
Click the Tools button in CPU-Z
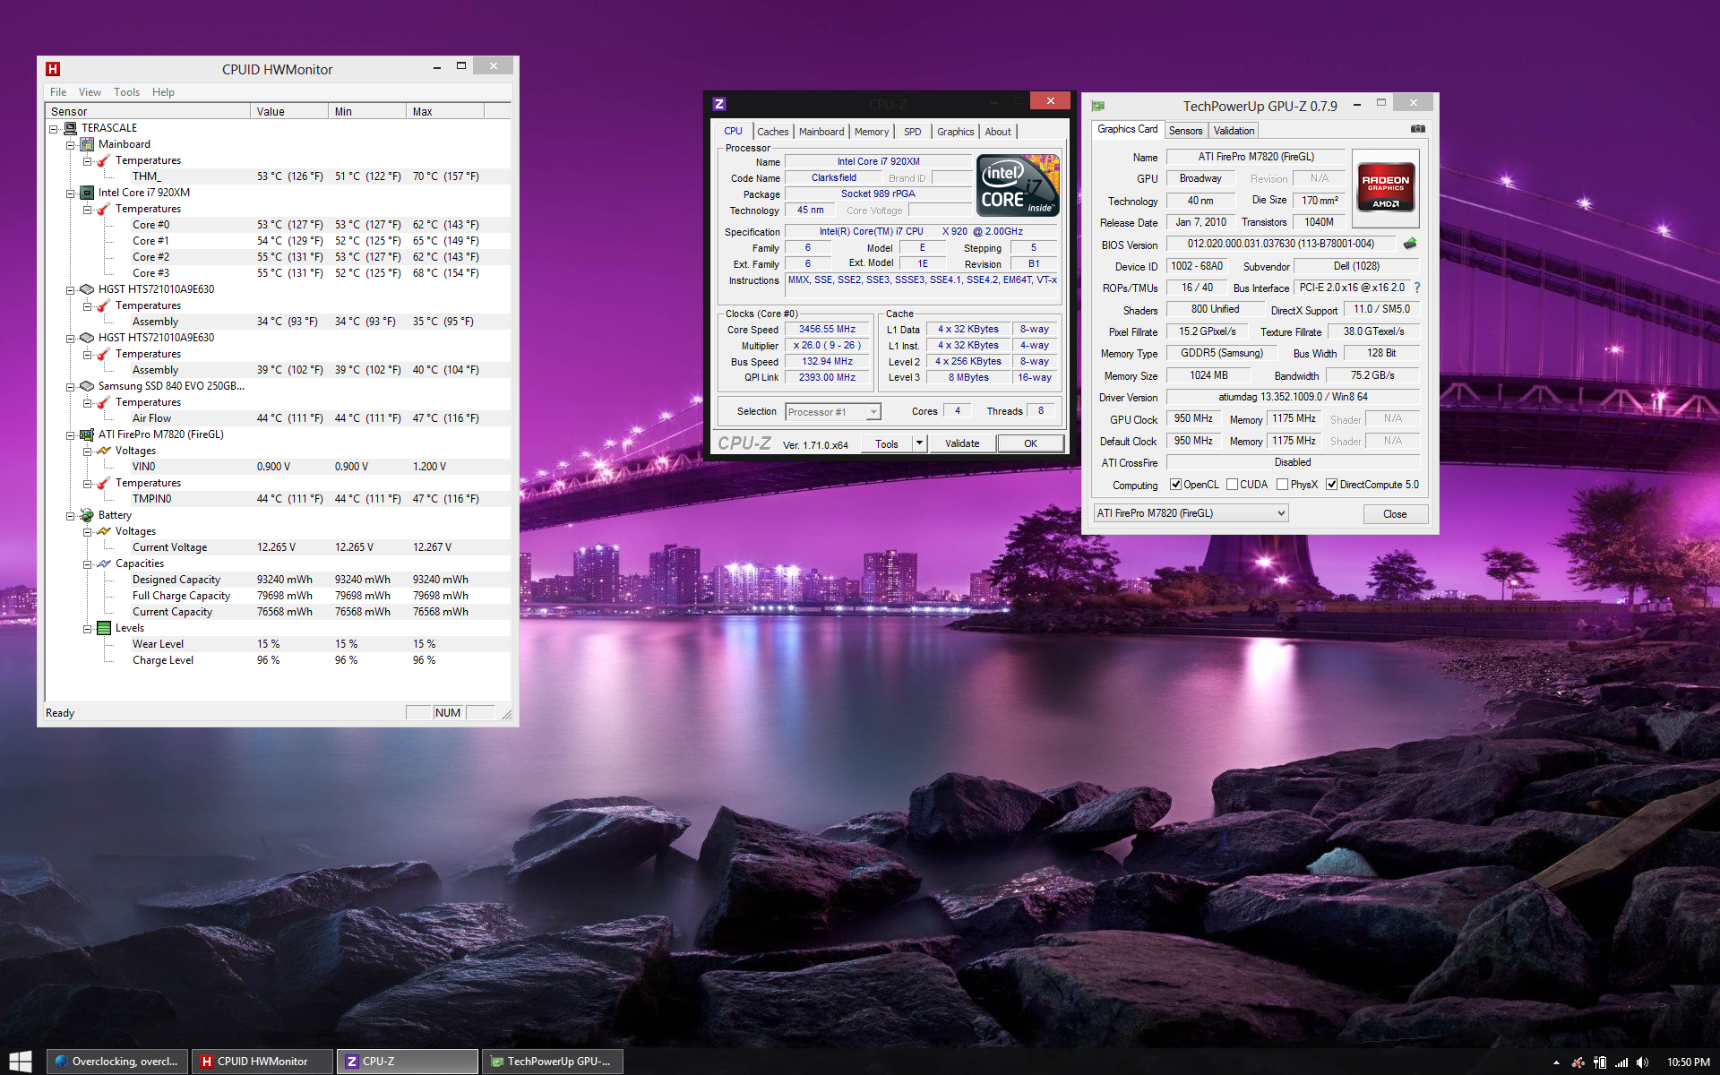point(887,443)
